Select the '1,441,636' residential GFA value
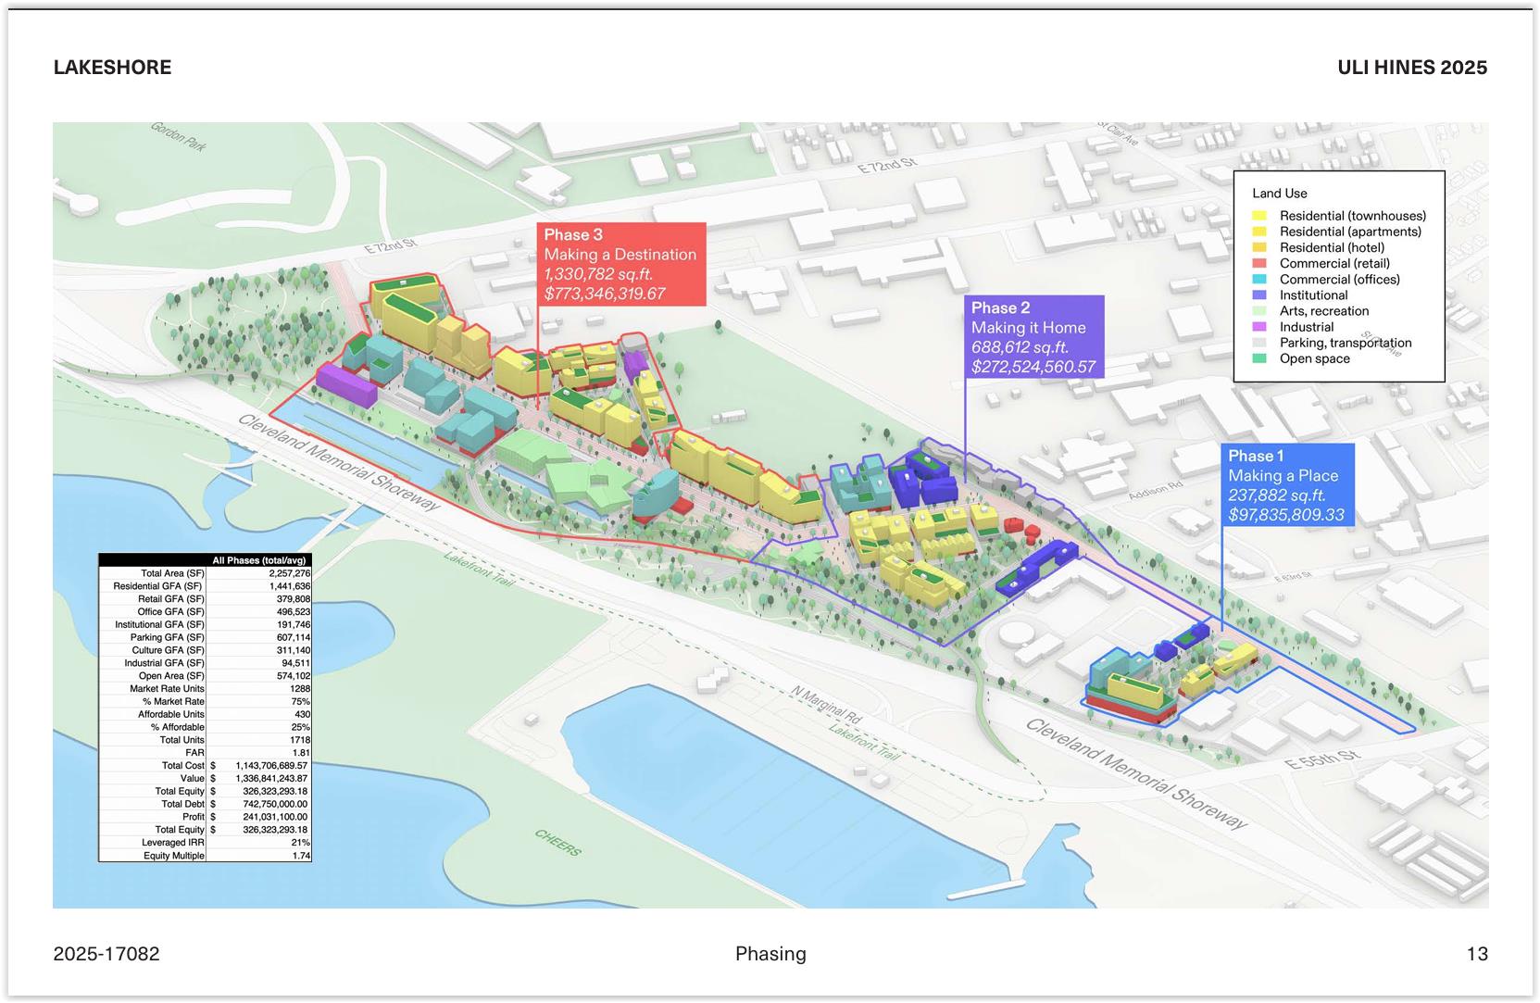Viewport: 1540px width, 1003px height. (x=290, y=586)
